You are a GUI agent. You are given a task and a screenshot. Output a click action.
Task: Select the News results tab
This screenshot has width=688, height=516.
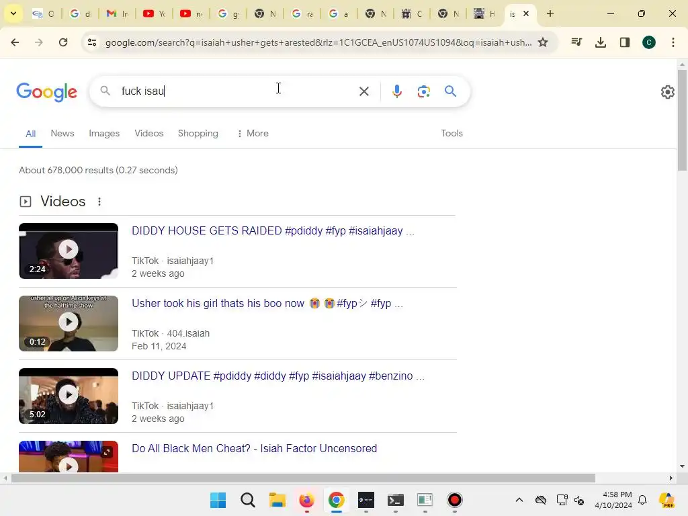[62, 134]
